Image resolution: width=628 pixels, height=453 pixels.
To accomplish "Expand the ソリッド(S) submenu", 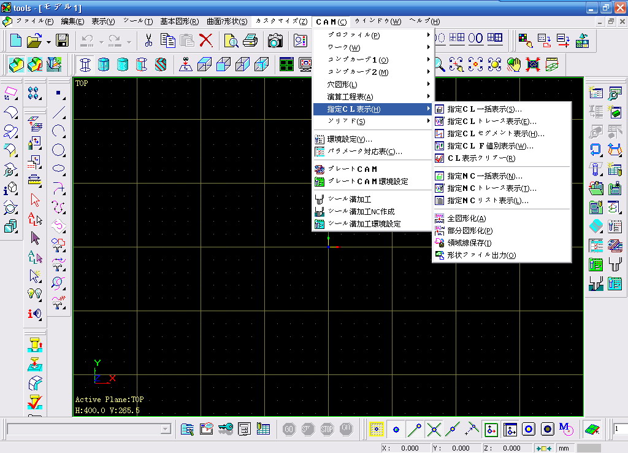I will [372, 121].
